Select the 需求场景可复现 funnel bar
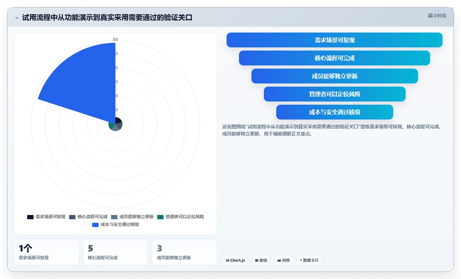 334,40
